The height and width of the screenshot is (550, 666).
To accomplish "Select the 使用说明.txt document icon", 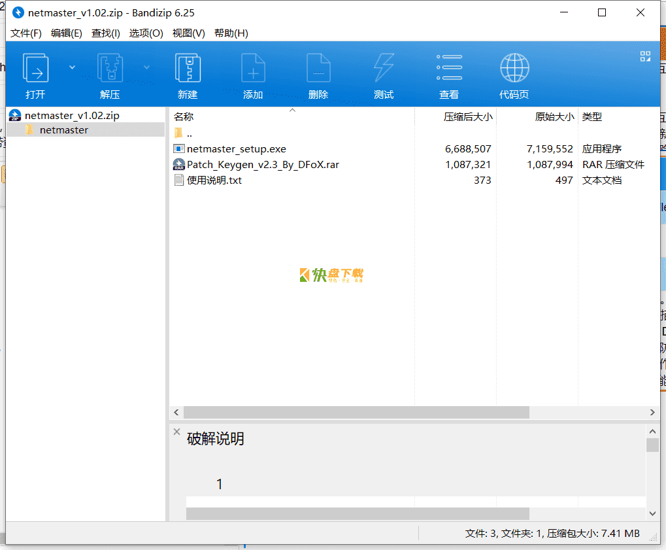I will pyautogui.click(x=179, y=180).
